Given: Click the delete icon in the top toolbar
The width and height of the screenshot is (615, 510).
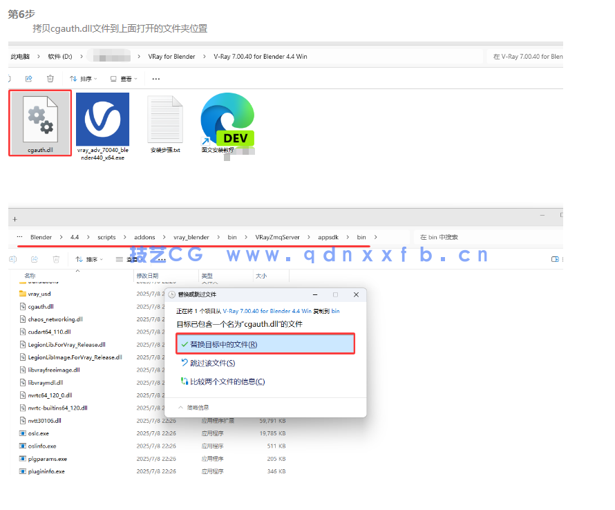Looking at the screenshot, I should coord(49,79).
